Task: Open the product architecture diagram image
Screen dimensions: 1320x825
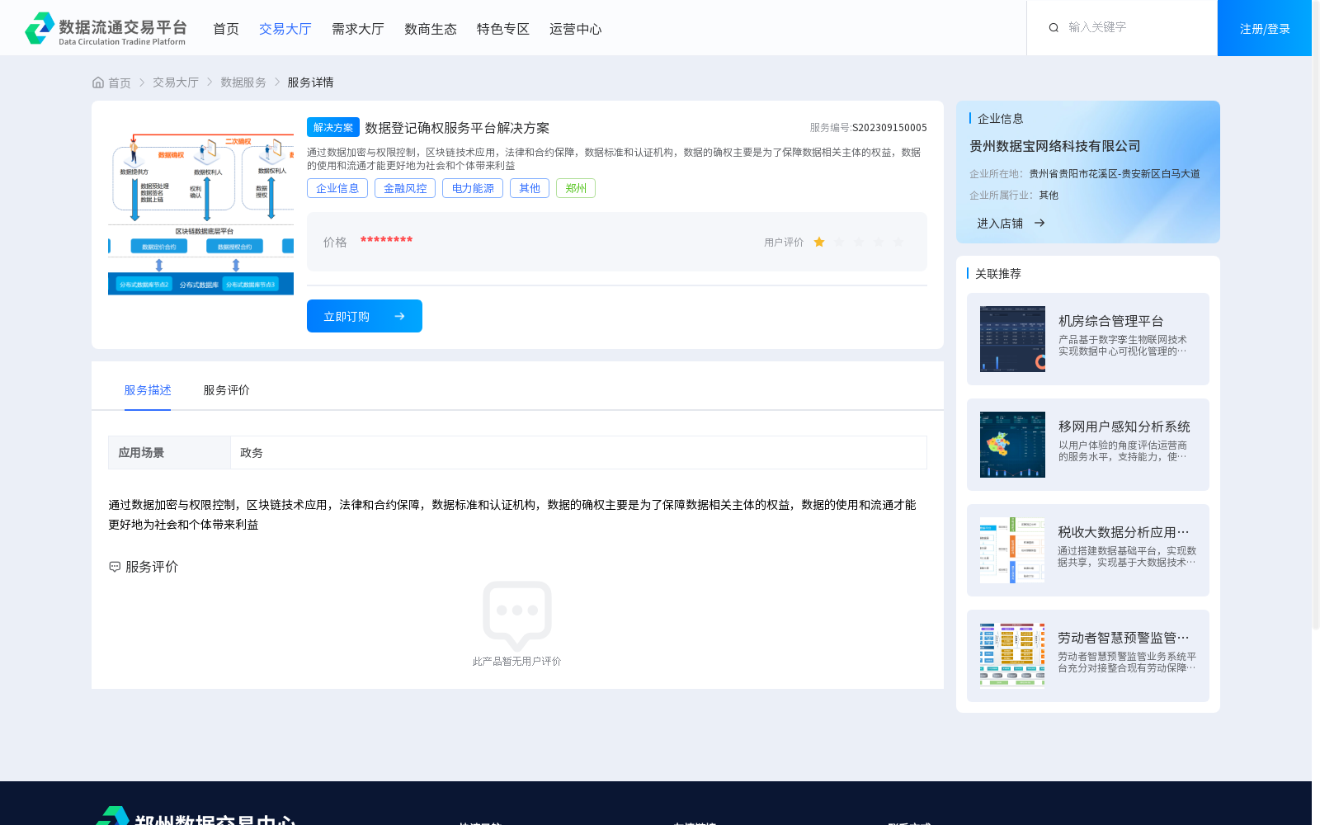Action: (200, 214)
